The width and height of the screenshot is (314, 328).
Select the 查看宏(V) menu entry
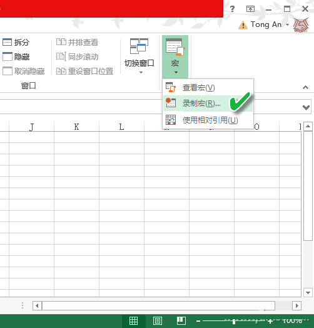(208, 87)
